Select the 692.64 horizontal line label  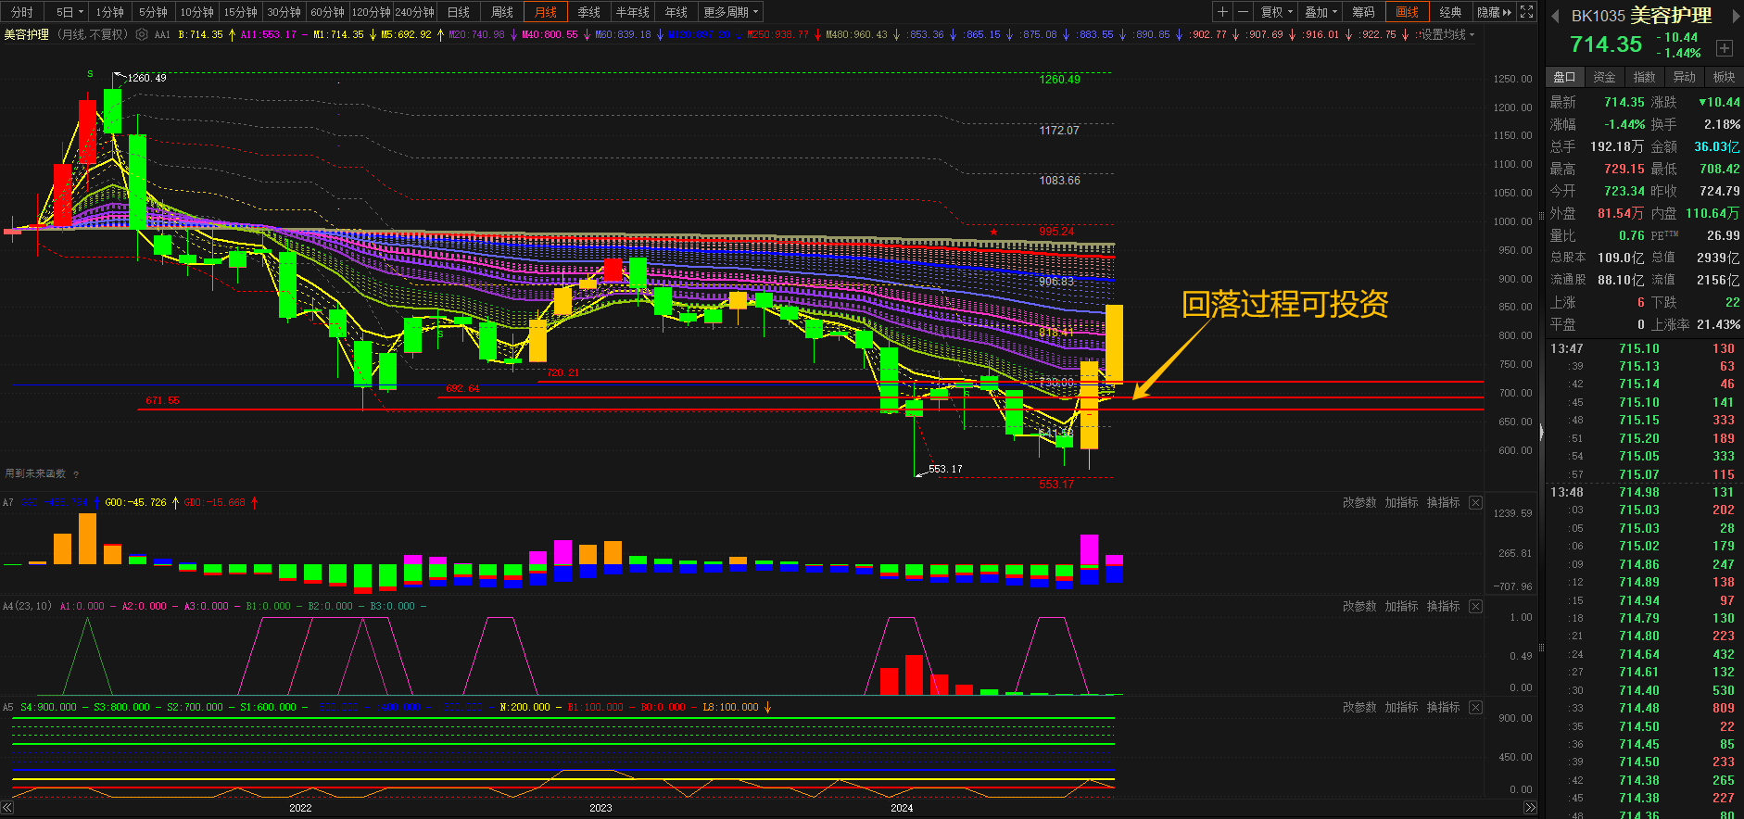pyautogui.click(x=462, y=389)
